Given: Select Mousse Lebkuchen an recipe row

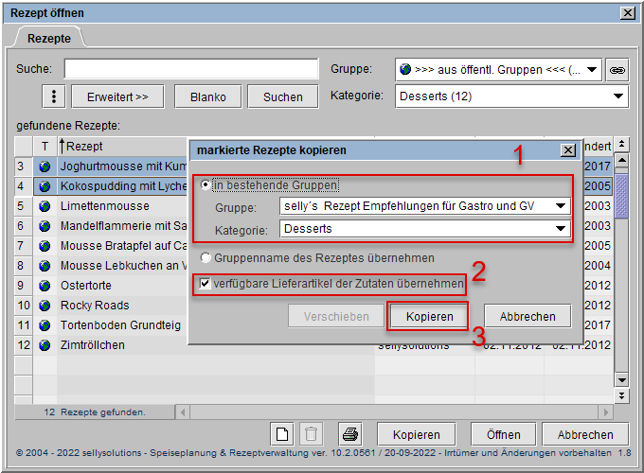Looking at the screenshot, I should (122, 266).
